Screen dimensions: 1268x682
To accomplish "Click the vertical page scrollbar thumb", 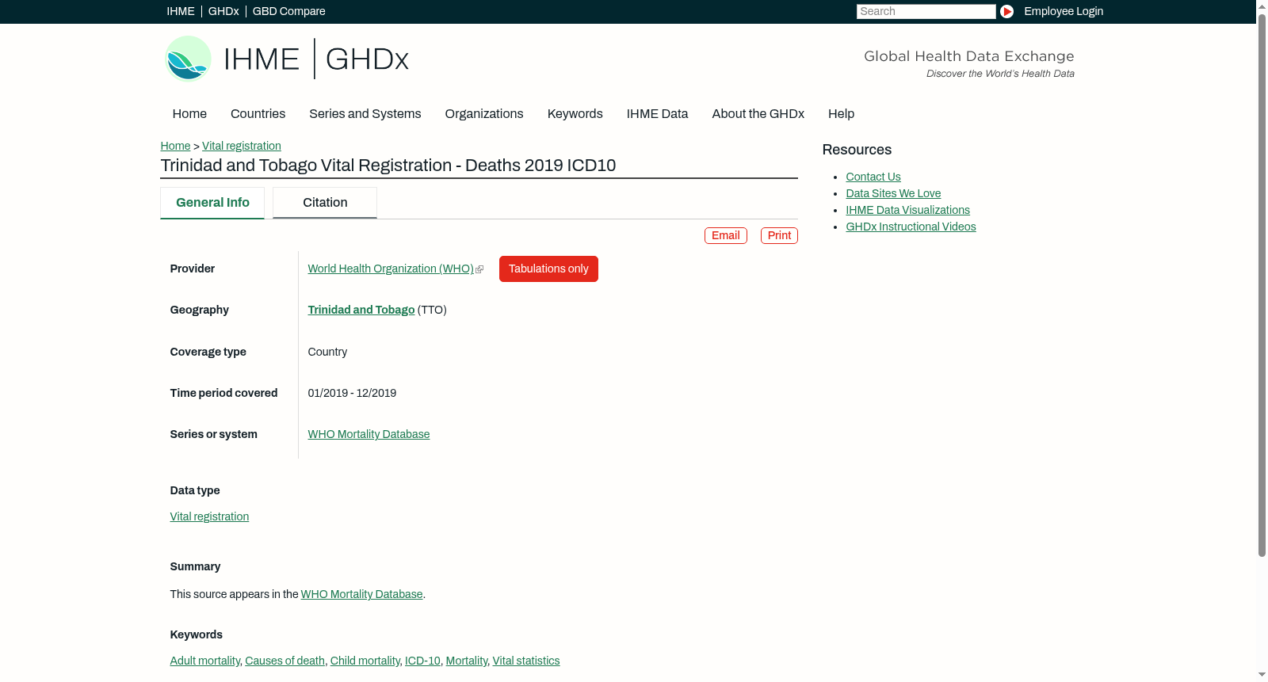I will click(x=1262, y=285).
